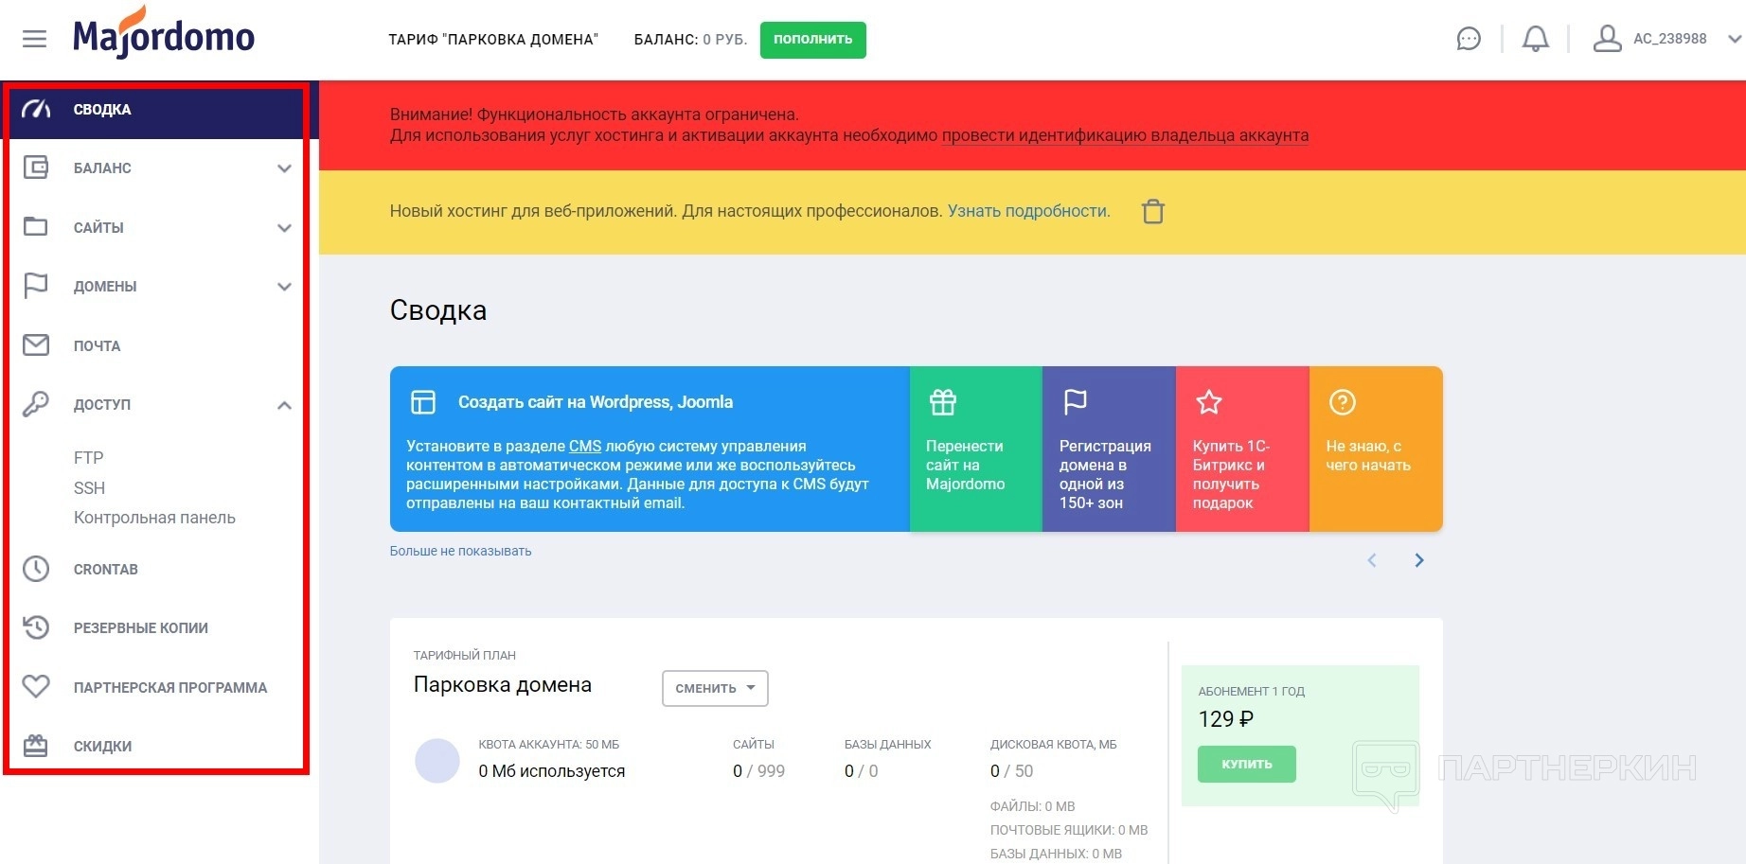
Task: Click the CMS link in the blue card
Action: click(x=585, y=446)
